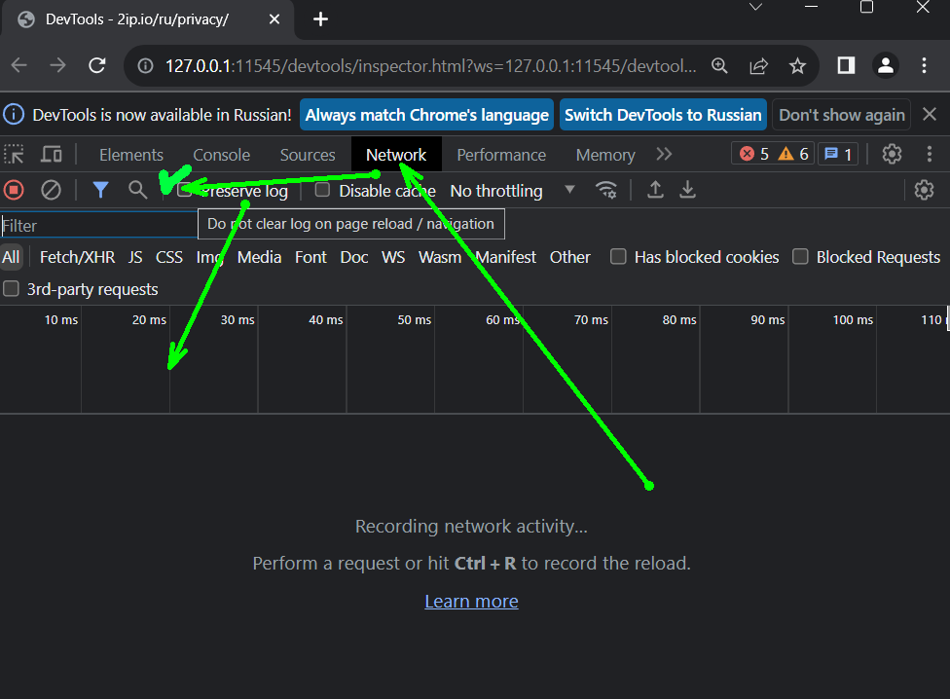The image size is (950, 699).
Task: Switch to the Console tab
Action: pos(221,155)
